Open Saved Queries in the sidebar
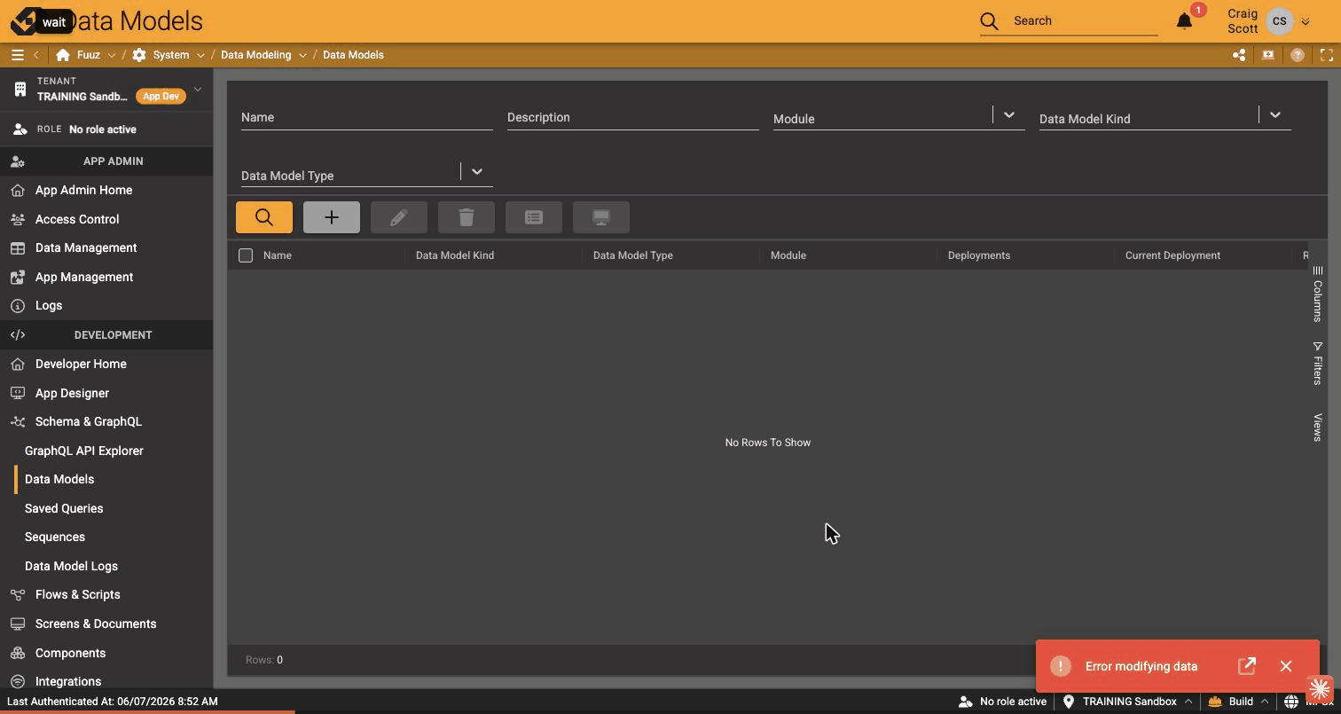Viewport: 1341px width, 714px height. pyautogui.click(x=64, y=508)
